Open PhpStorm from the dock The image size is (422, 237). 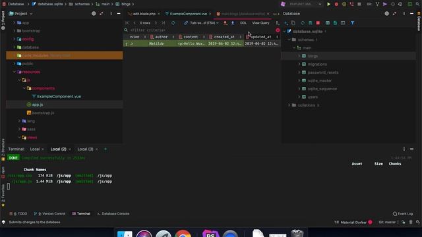click(210, 234)
